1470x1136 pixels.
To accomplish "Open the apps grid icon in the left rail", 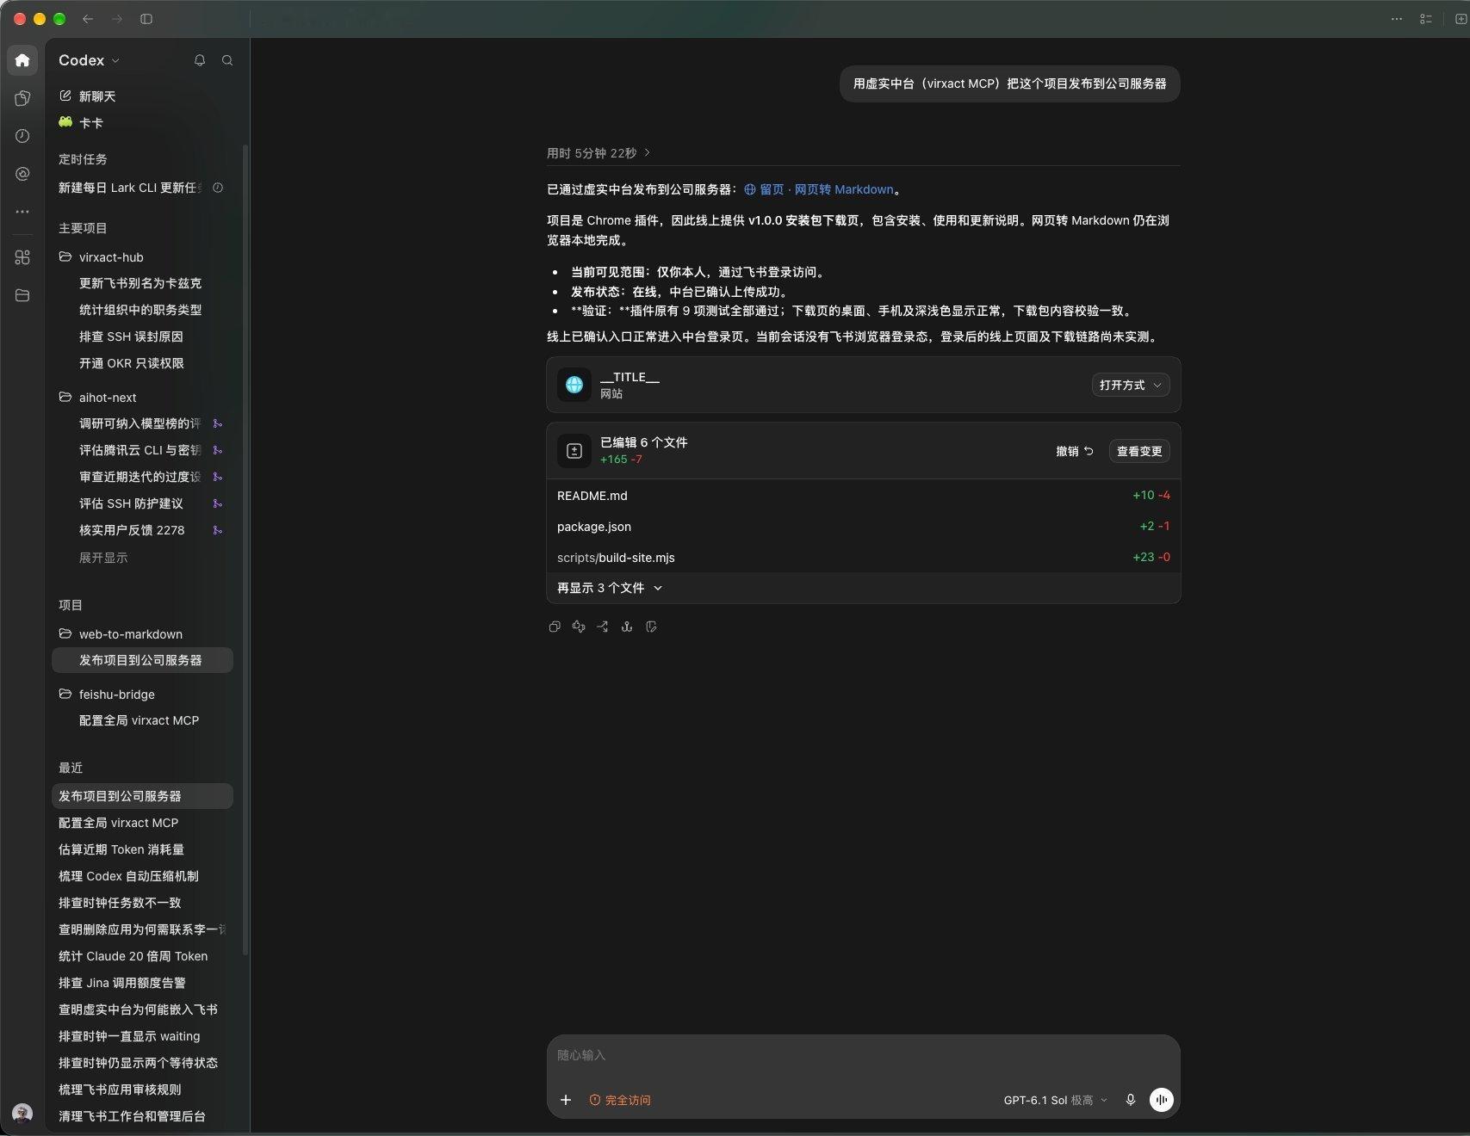I will (x=22, y=257).
